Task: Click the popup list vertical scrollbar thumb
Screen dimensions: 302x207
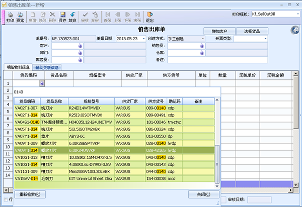Action: click(x=217, y=164)
